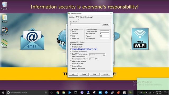
Task: Enable Hide Window at startup
Action: coord(71,61)
